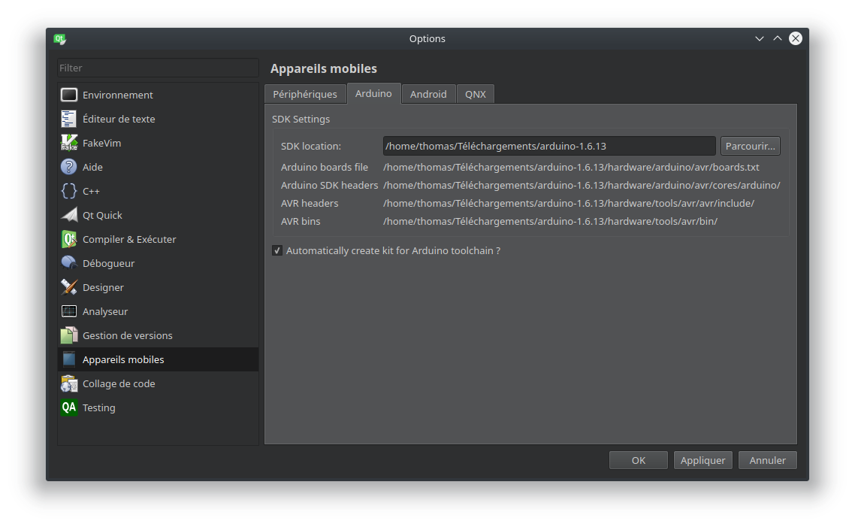This screenshot has width=855, height=527.
Task: Click the Arduino SDK headers path text
Action: point(582,185)
